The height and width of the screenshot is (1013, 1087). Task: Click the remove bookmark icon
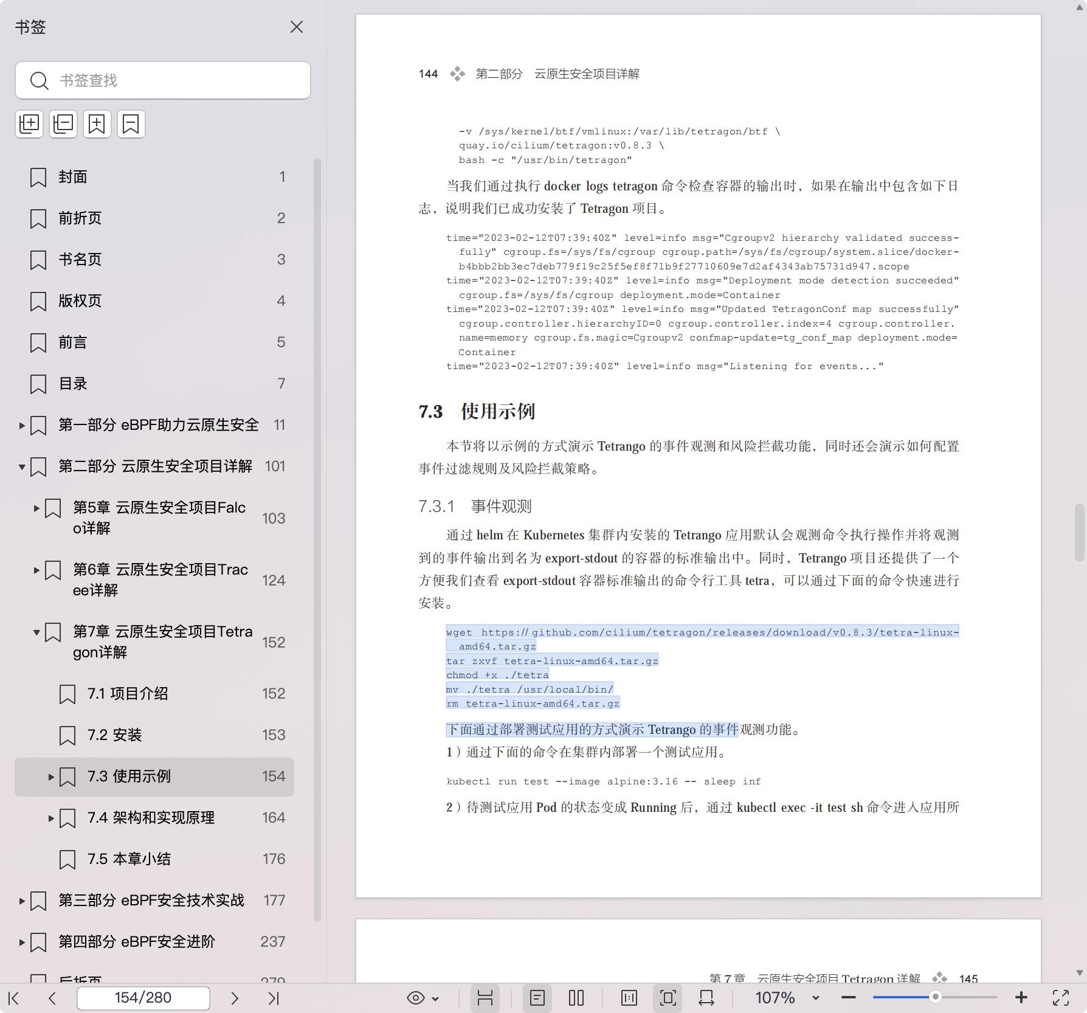(131, 123)
